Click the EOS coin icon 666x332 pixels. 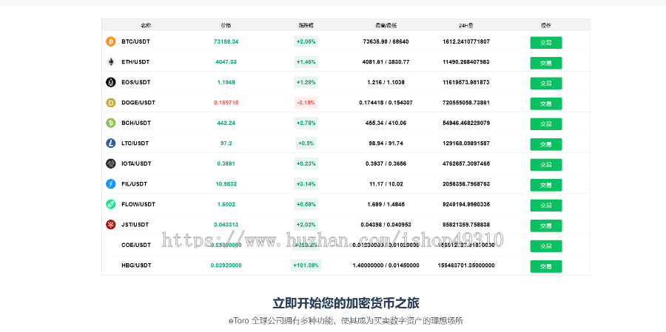[110, 82]
